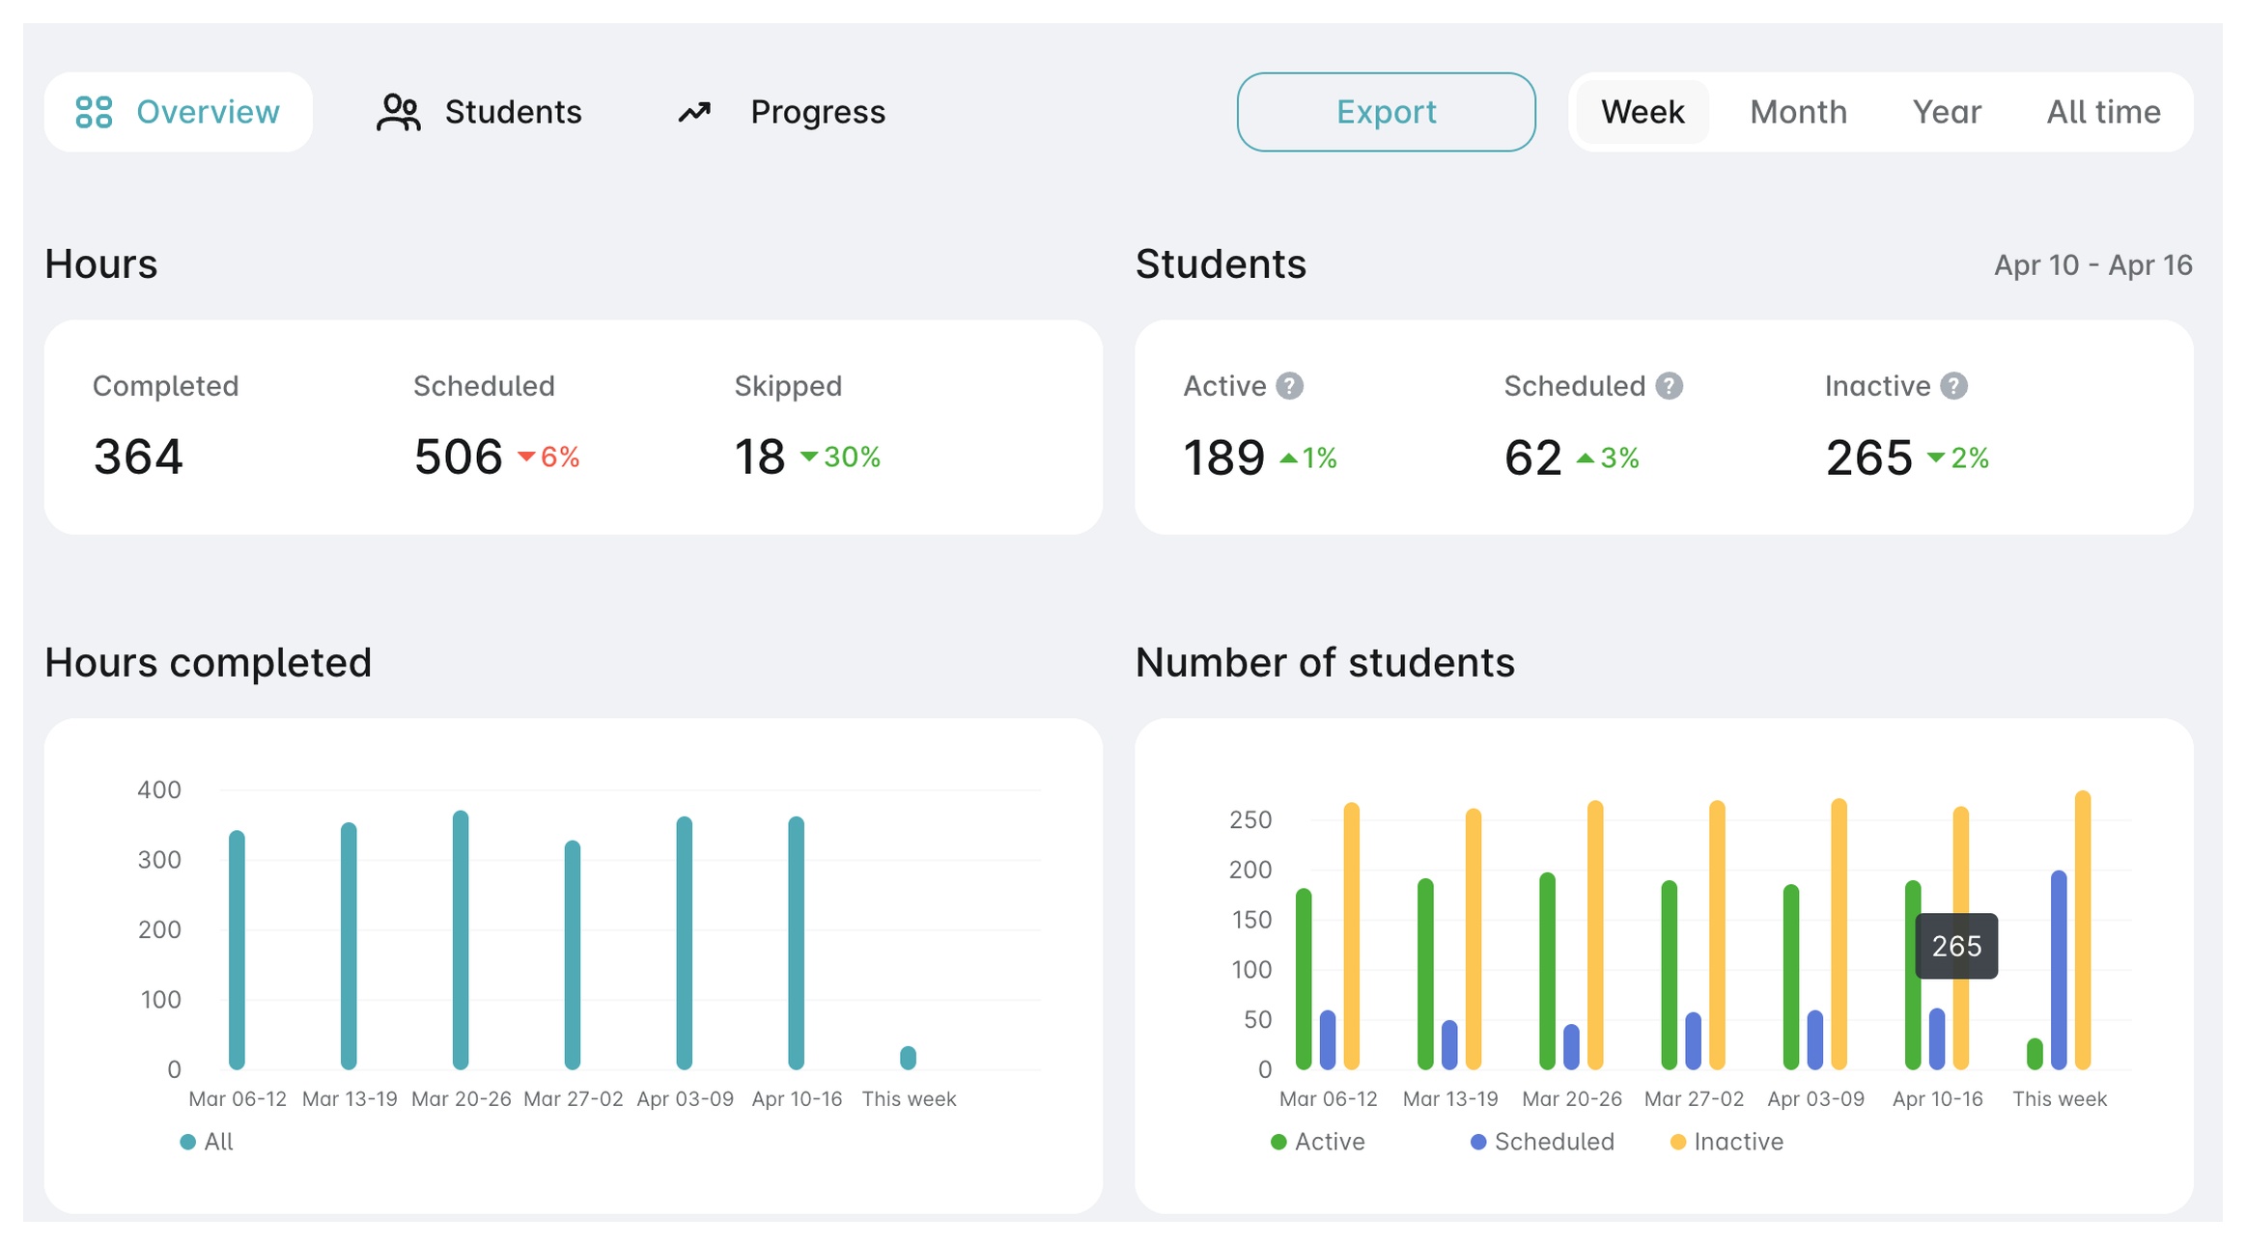Click the Students people icon
This screenshot has width=2246, height=1245.
coord(398,112)
